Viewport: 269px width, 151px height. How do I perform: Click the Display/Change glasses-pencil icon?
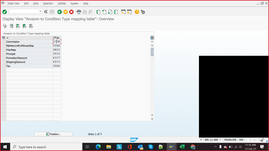(x=5, y=26)
